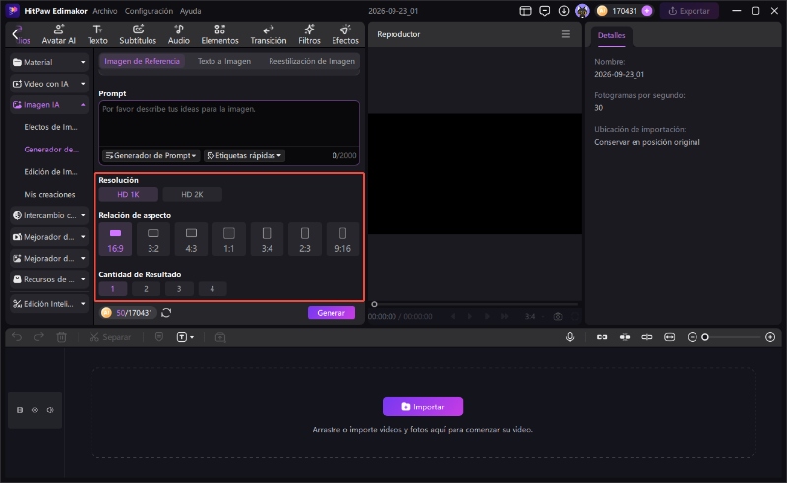Expand the Material section
The image size is (787, 483).
48,62
